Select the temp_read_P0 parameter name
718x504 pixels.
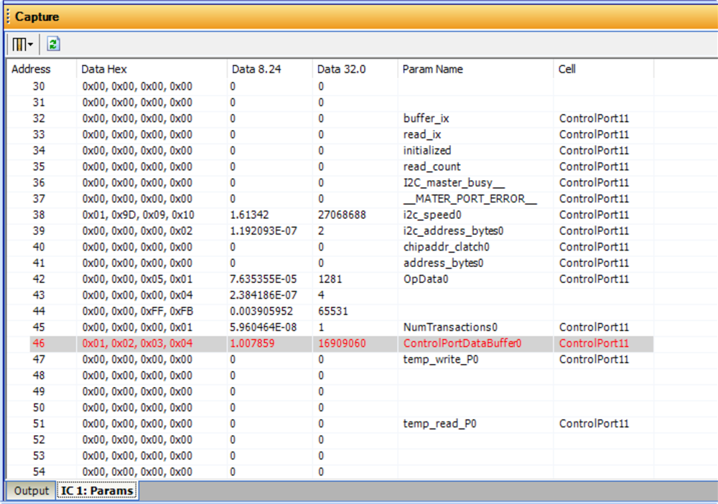439,424
